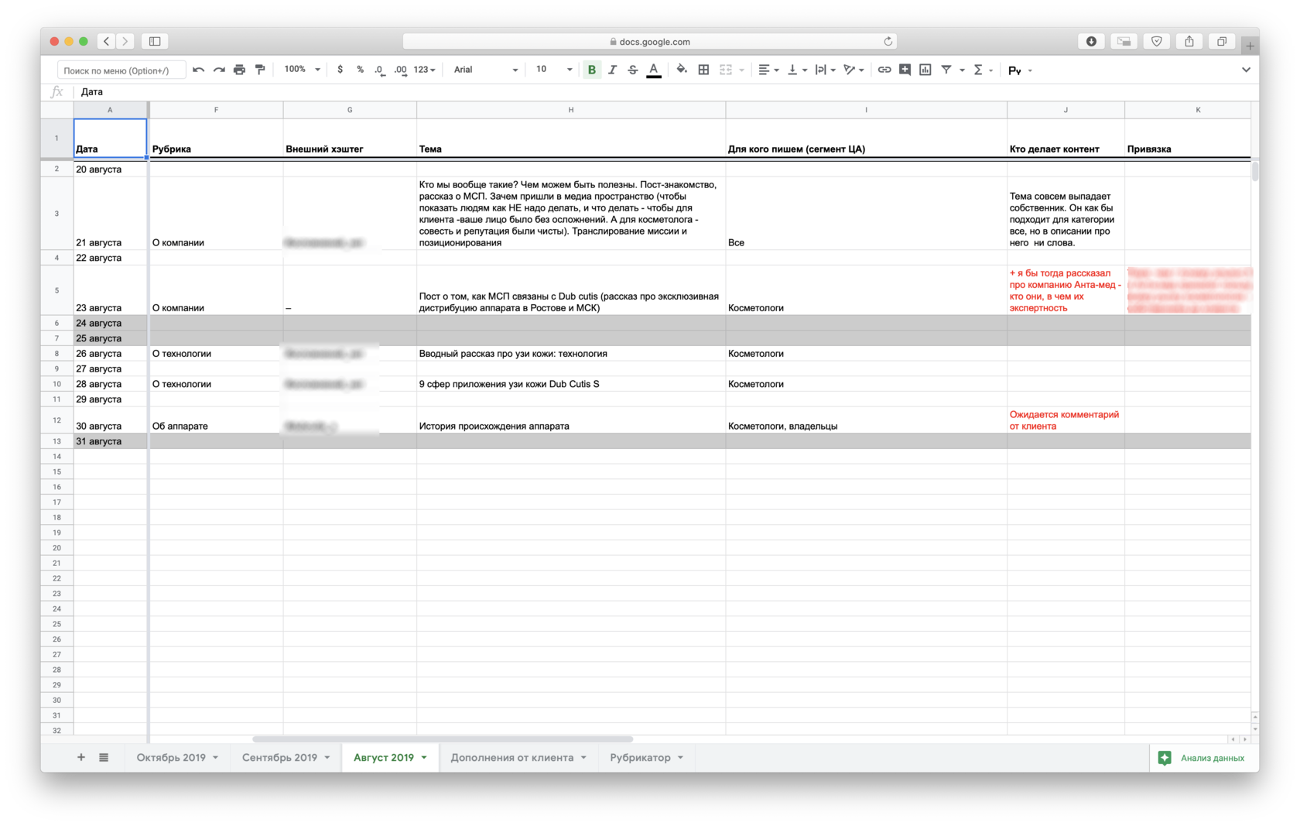Insert a chart

(x=925, y=70)
